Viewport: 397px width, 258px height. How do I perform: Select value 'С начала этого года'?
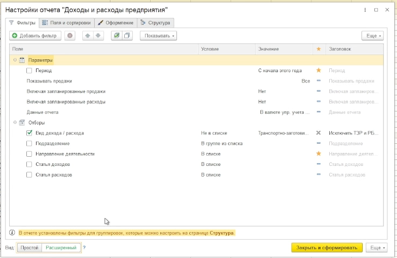click(x=280, y=71)
